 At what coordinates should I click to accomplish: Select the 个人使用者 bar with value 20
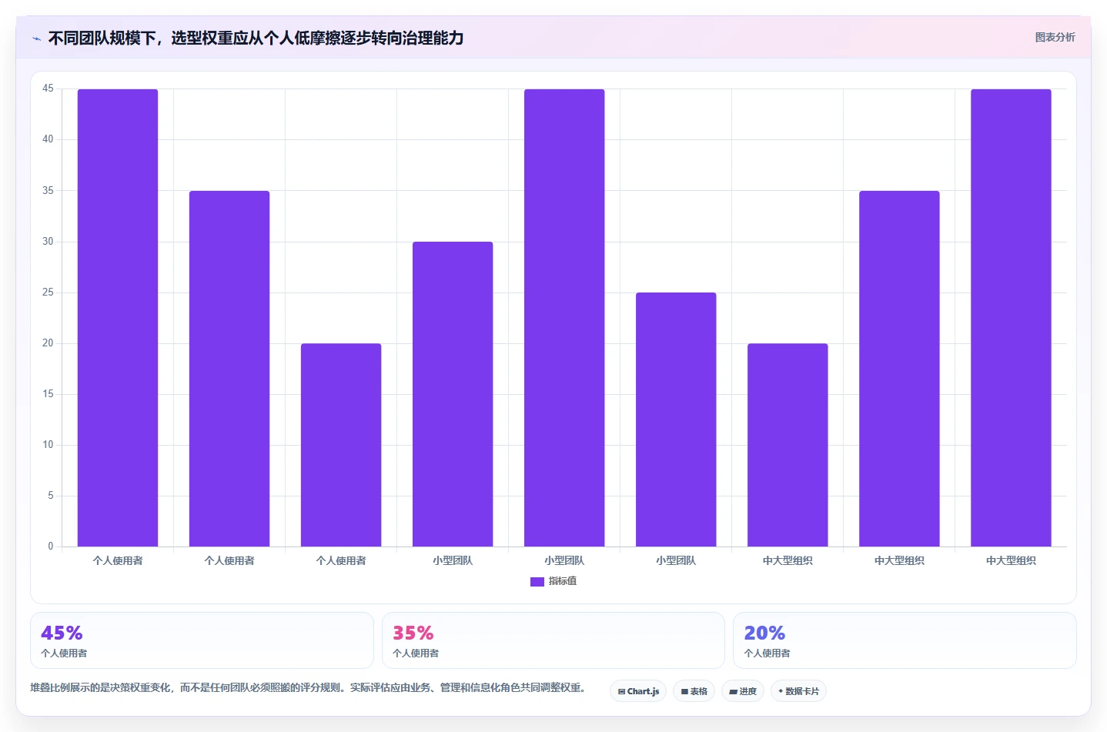[x=341, y=445]
